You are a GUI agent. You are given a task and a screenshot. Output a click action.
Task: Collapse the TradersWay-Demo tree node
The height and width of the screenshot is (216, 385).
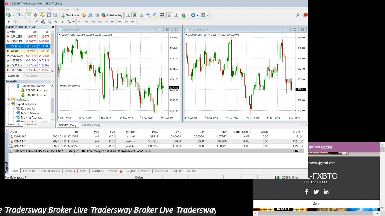pyautogui.click(x=13, y=86)
